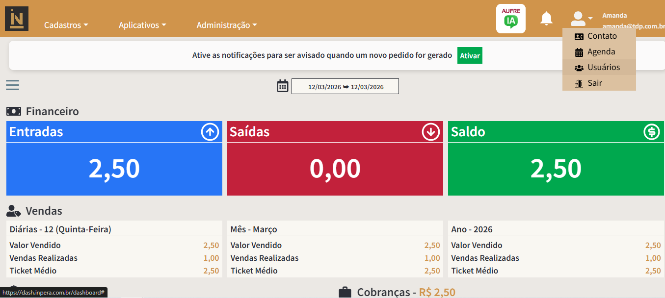This screenshot has width=665, height=298.
Task: Open the AUFRE IA assistant
Action: (510, 19)
